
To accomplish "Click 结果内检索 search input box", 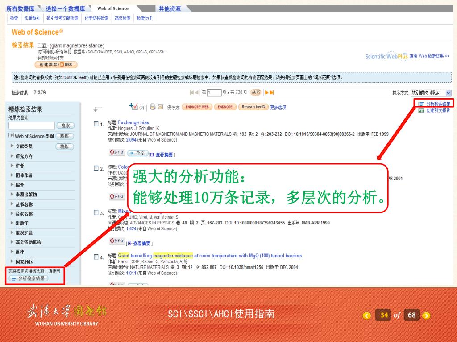I will click(x=32, y=126).
